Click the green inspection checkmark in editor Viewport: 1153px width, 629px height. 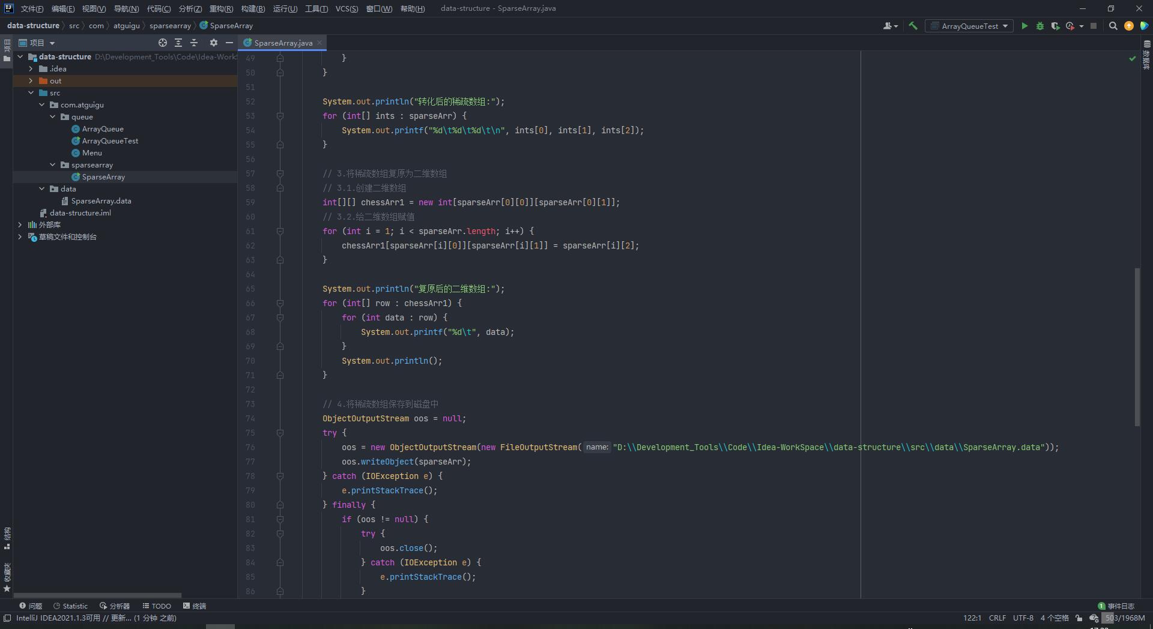1132,58
